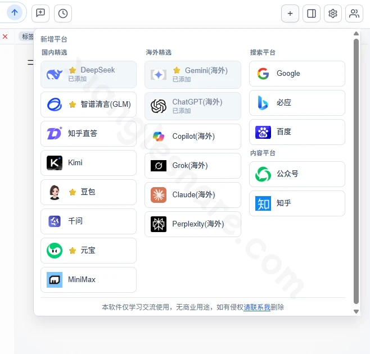Click the Copilot(海外) label text

point(193,136)
